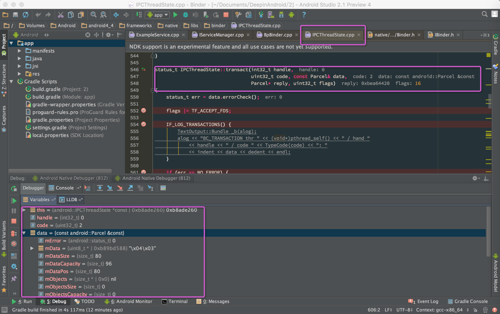Open the LLDB tab

tap(71, 200)
